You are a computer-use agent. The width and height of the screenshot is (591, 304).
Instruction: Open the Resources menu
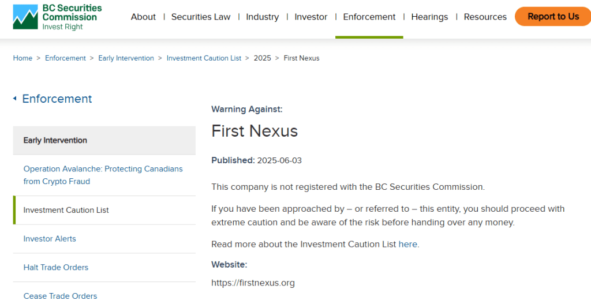pyautogui.click(x=485, y=17)
